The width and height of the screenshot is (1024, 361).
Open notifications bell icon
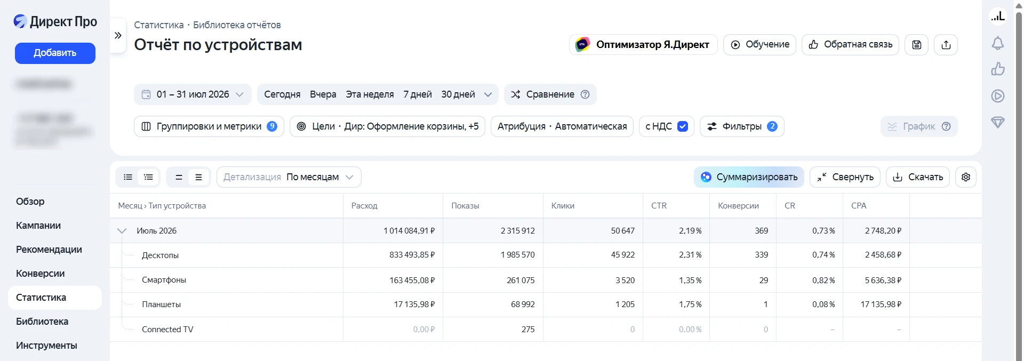(997, 43)
